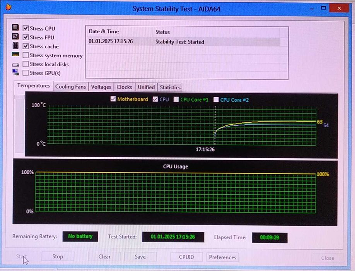Uncheck the Motherboard temperature graph checkbox

click(x=113, y=99)
